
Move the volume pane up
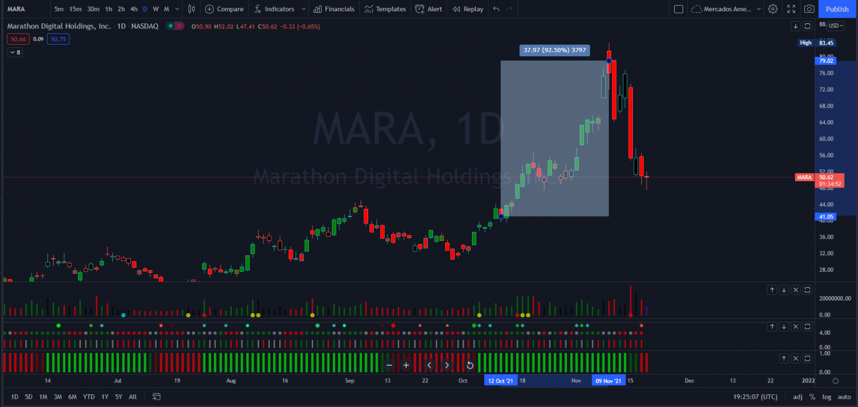(x=772, y=290)
